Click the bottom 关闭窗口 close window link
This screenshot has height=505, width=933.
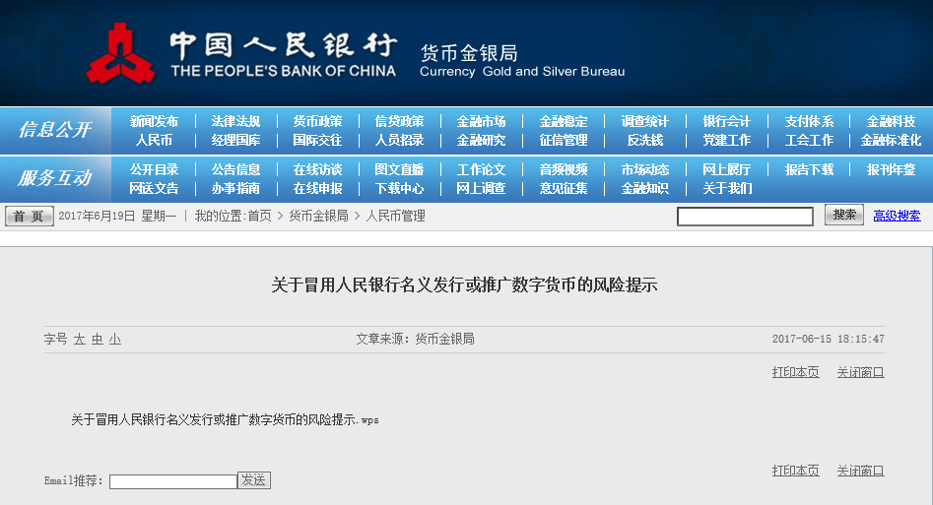coord(860,471)
